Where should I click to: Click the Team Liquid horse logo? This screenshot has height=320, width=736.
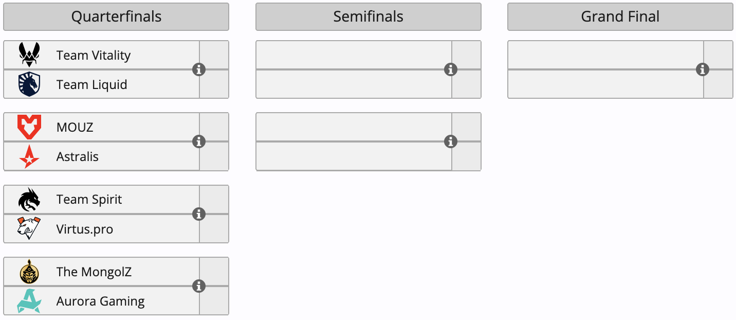[x=29, y=84]
